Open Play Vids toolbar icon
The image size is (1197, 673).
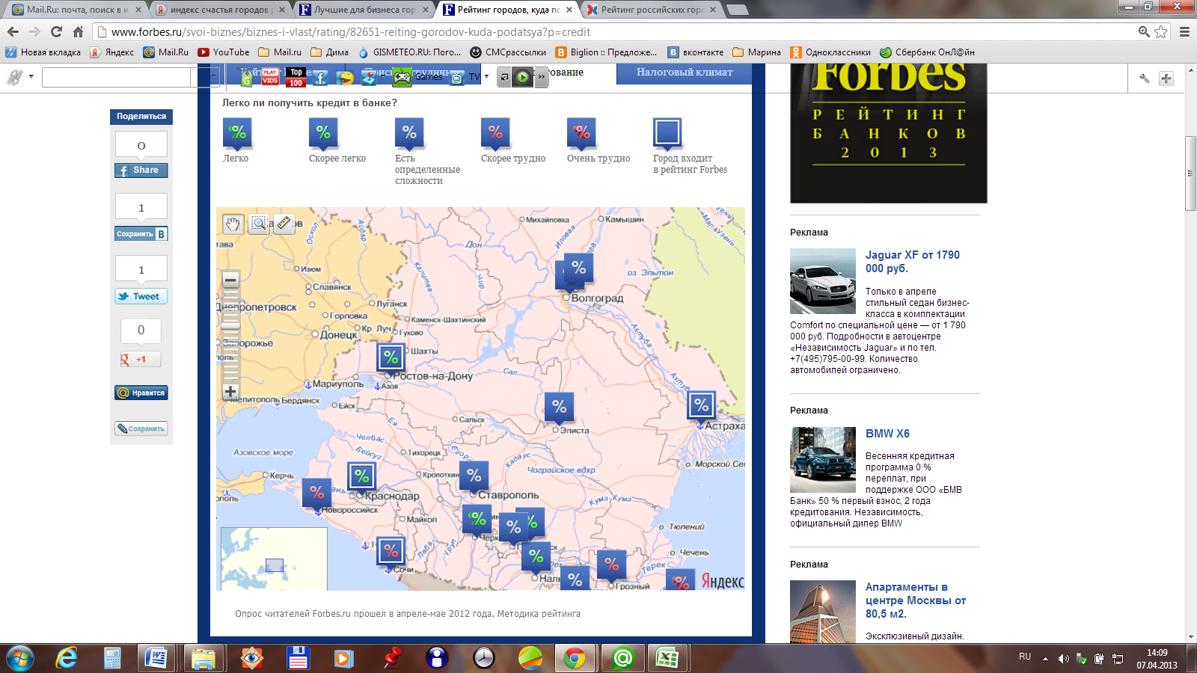270,77
